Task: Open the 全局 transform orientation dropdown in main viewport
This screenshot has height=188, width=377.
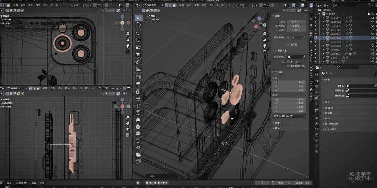Action: click(243, 5)
